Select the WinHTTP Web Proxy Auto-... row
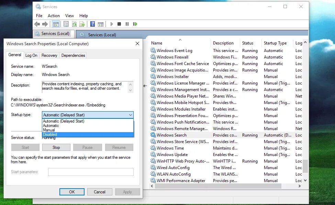The width and height of the screenshot is (335, 205). pos(226,161)
